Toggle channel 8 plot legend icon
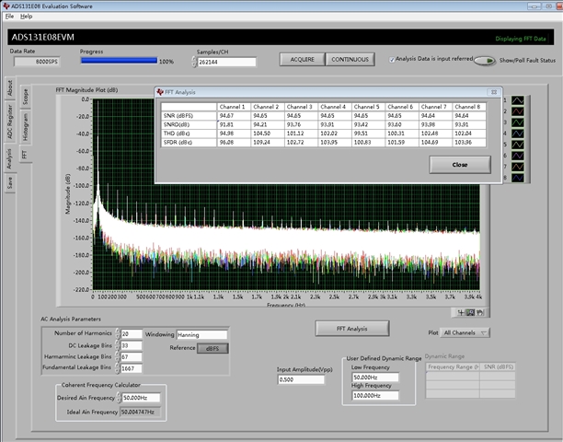Viewport: 563px width, 442px height. pos(517,178)
